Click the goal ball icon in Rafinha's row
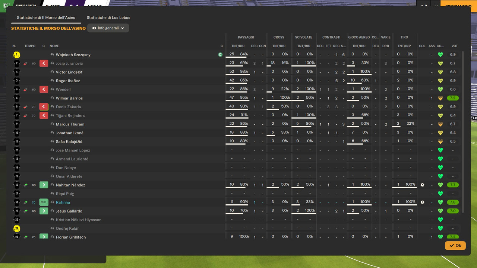Screen dimensions: 477x268 [422, 202]
